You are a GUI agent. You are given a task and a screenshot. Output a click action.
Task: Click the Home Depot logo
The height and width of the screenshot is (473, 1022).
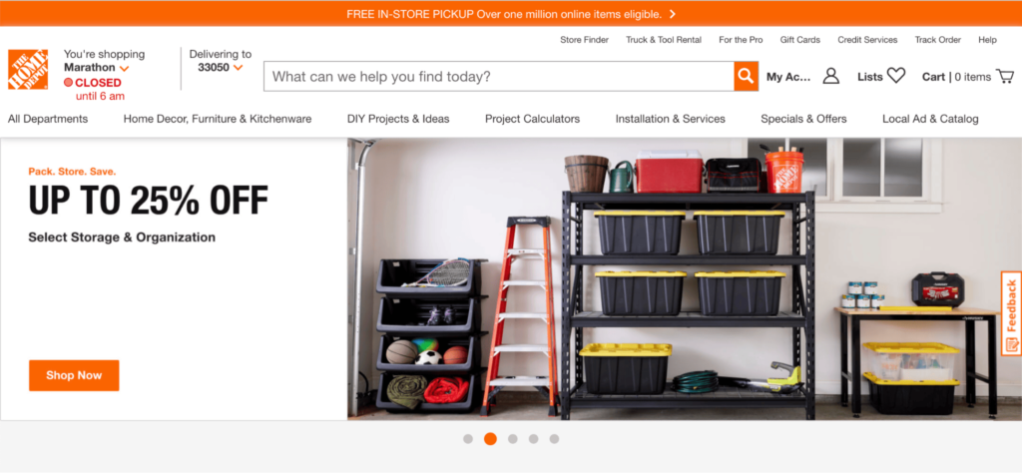(28, 70)
